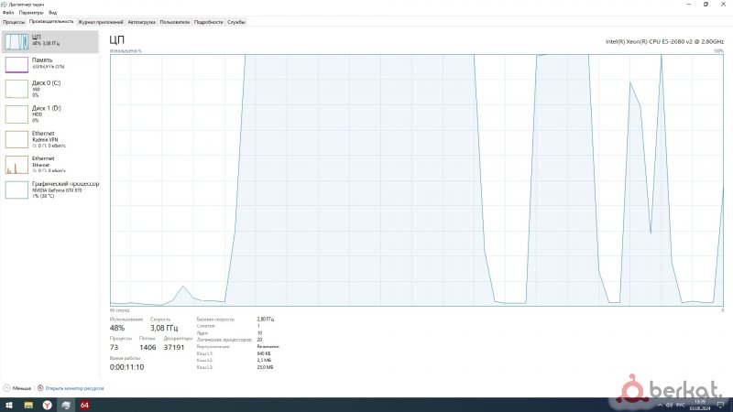
Task: Show NVIDIA GeForce GPU performance
Action: click(x=50, y=189)
